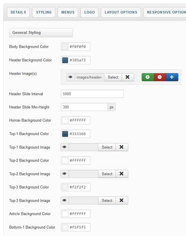Open Header Background Color swatch
Screen dimensions: 186x236
65,60
